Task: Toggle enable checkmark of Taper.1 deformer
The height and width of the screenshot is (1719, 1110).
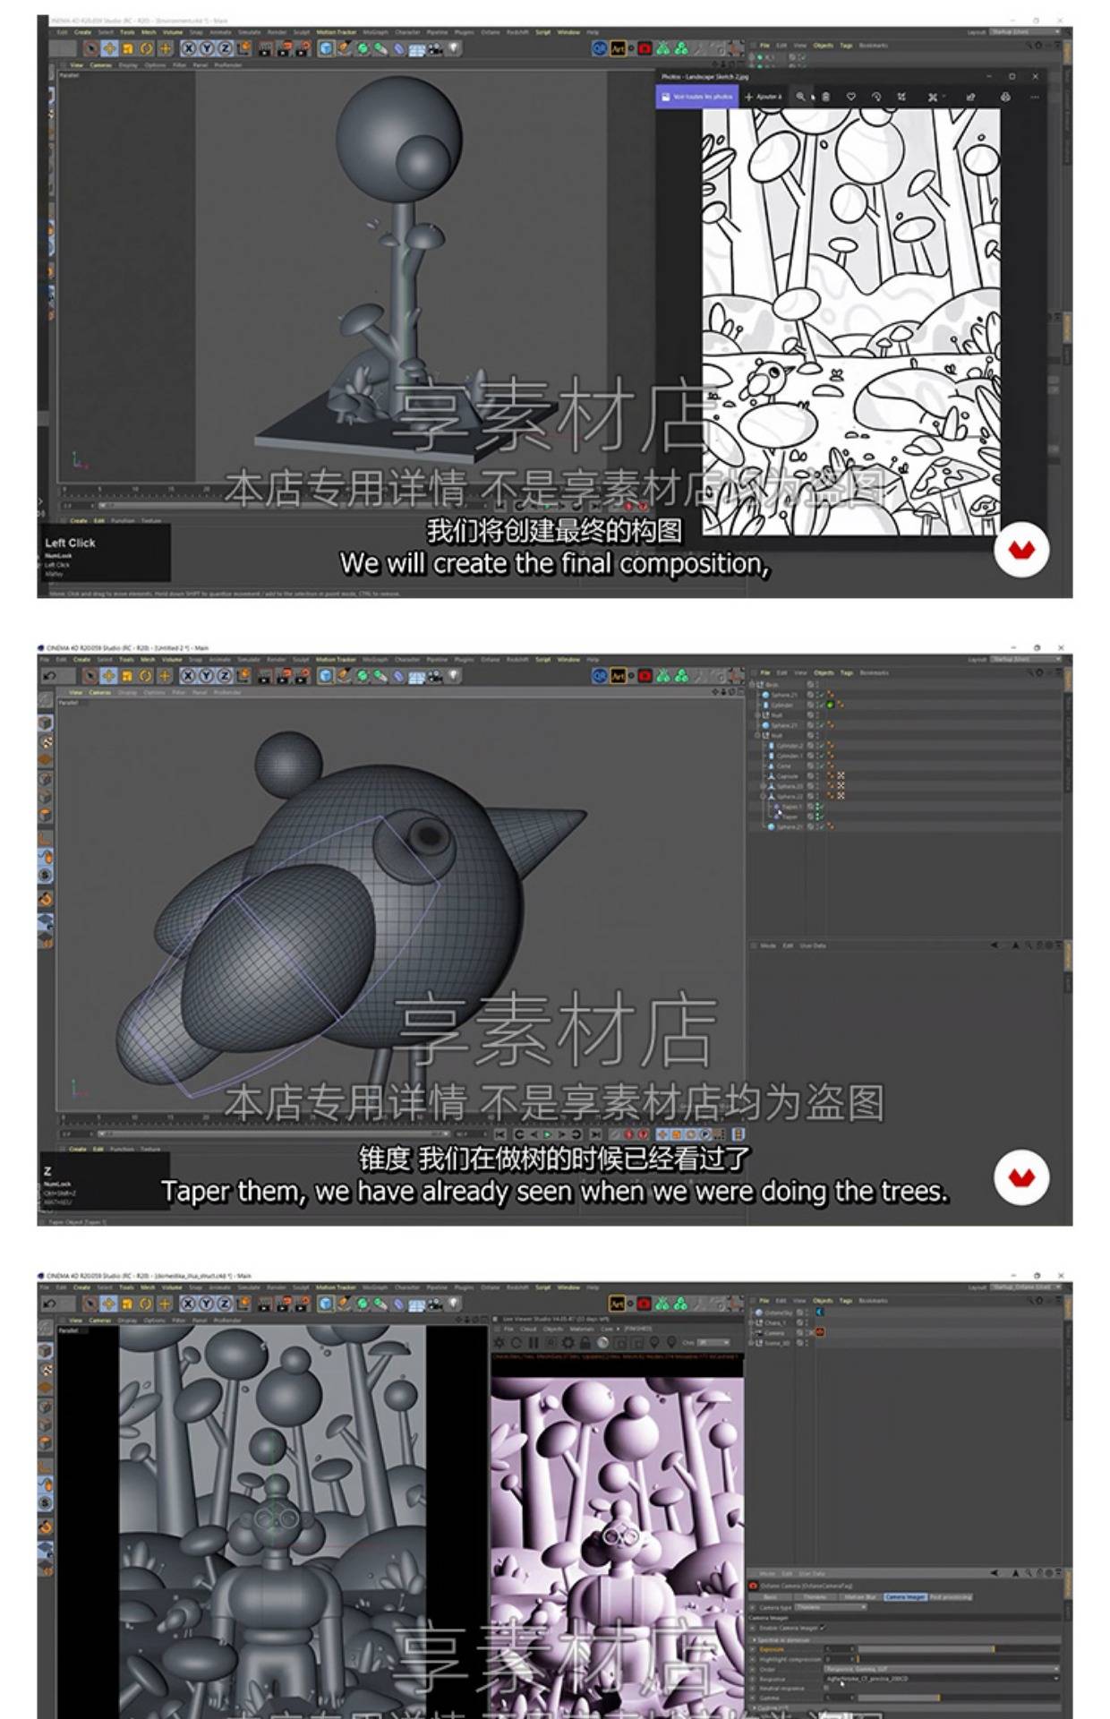Action: tap(822, 807)
